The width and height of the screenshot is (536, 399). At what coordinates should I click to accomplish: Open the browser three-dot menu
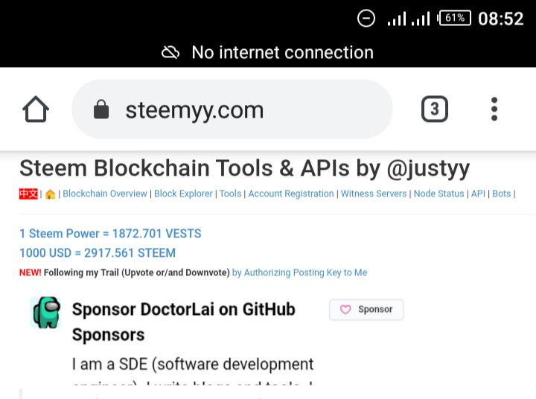click(494, 109)
